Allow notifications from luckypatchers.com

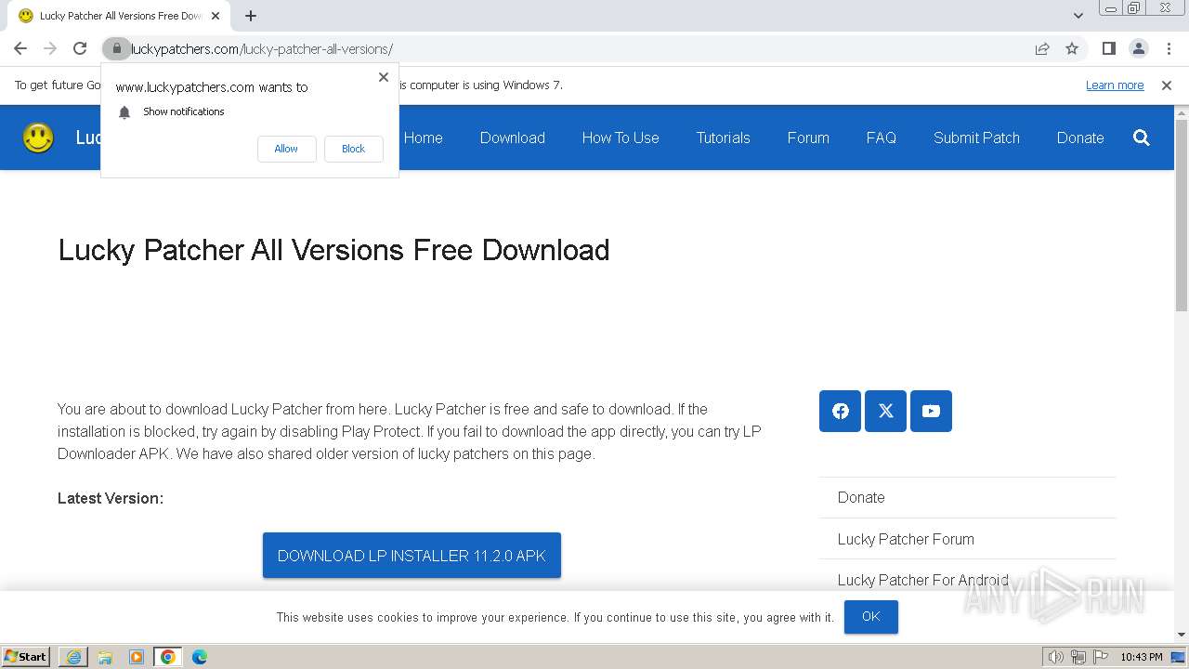click(x=286, y=149)
